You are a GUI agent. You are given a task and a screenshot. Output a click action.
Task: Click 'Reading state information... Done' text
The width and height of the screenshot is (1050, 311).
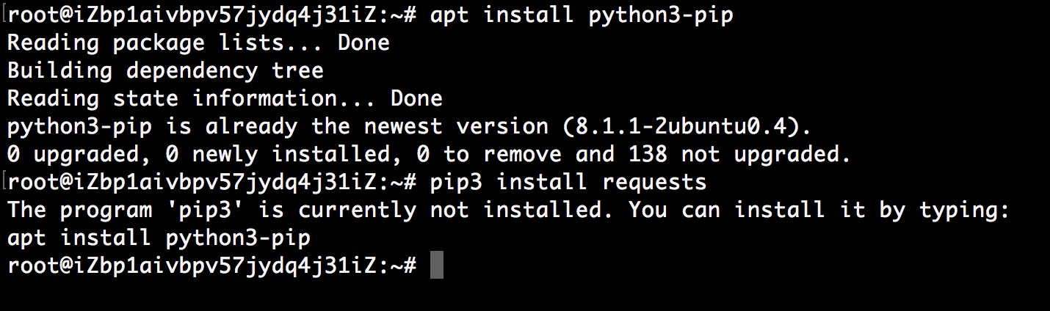(x=225, y=99)
